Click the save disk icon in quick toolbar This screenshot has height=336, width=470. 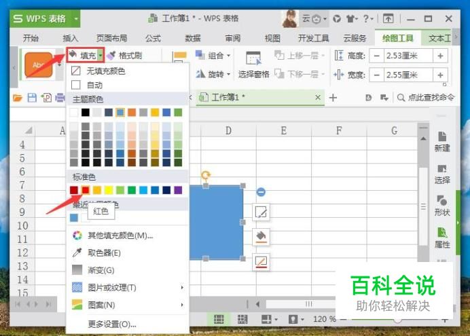32,98
